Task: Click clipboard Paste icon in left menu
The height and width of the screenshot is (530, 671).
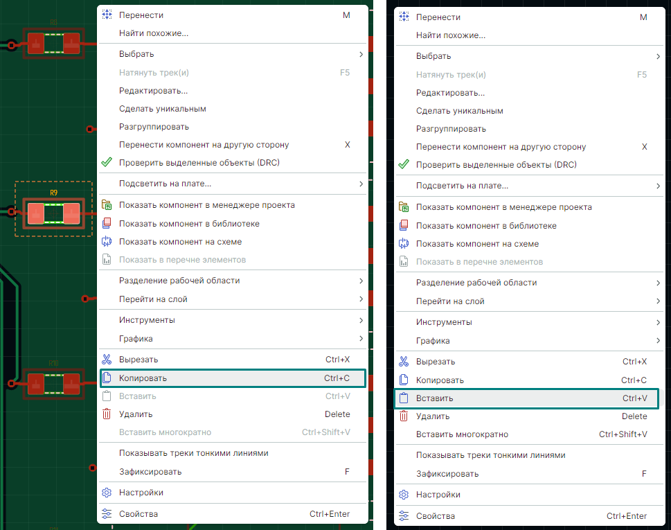Action: click(x=107, y=396)
